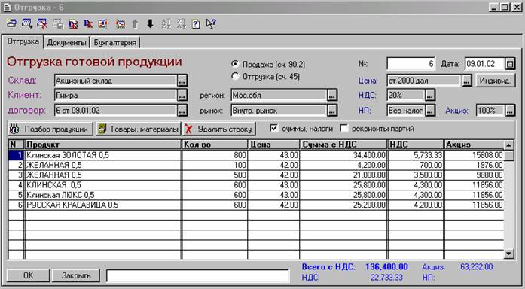
Task: Open the рынок selection ellipsis button
Action: (331, 110)
